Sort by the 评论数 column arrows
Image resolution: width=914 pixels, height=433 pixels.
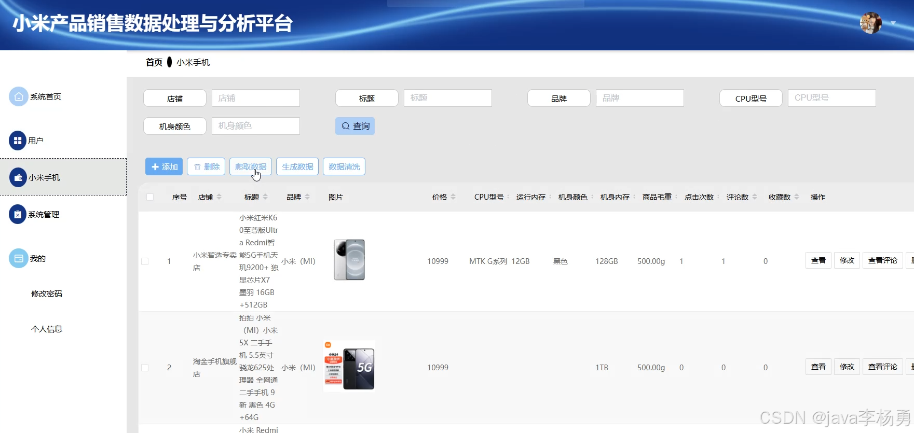coord(755,197)
